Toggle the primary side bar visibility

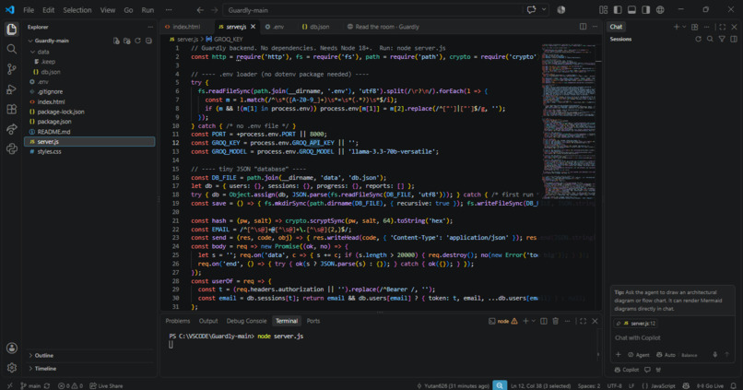(618, 9)
